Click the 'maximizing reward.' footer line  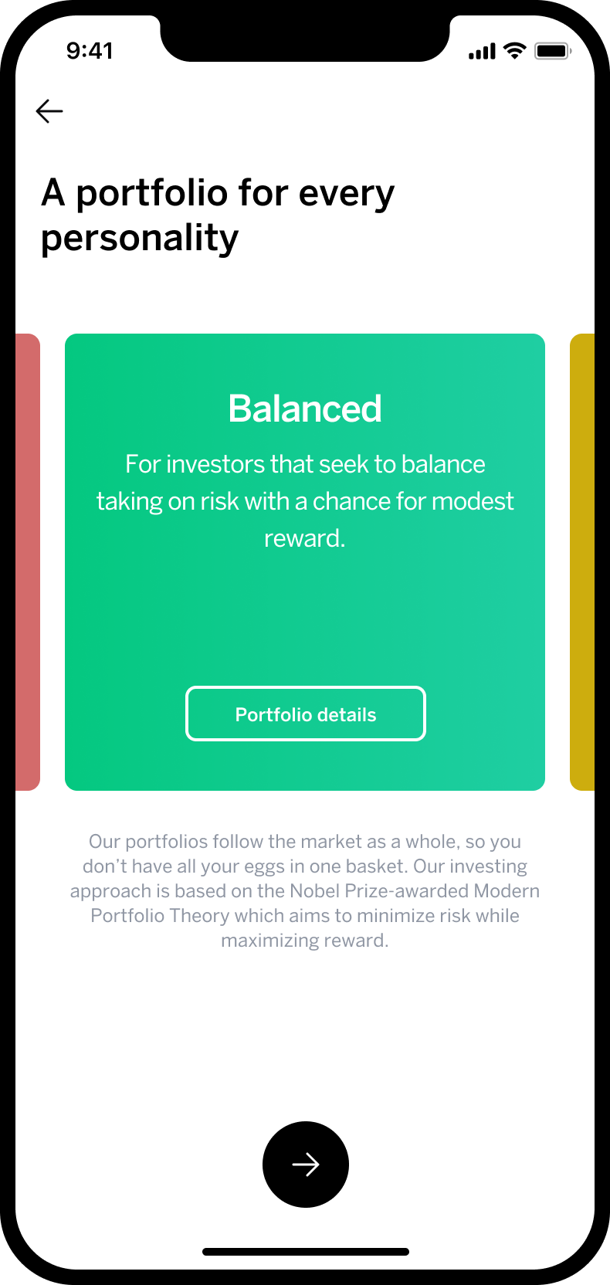click(x=305, y=941)
